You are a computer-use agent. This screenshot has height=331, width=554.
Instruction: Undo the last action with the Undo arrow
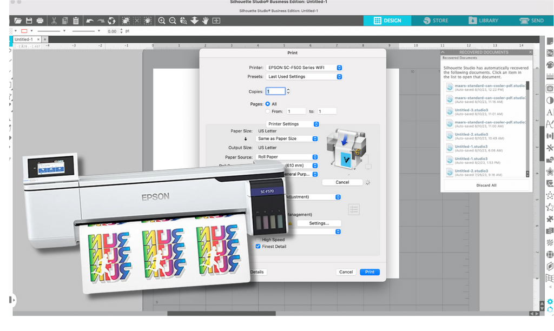89,21
